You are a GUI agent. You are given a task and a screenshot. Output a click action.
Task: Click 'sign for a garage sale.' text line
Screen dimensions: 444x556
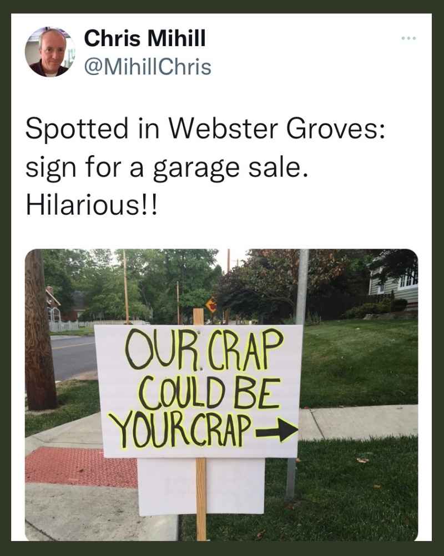tap(167, 167)
